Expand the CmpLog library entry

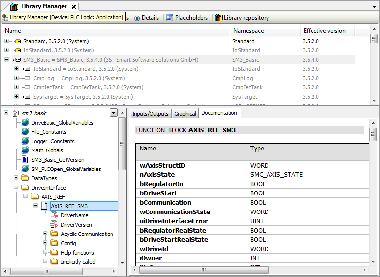[x=16, y=78]
